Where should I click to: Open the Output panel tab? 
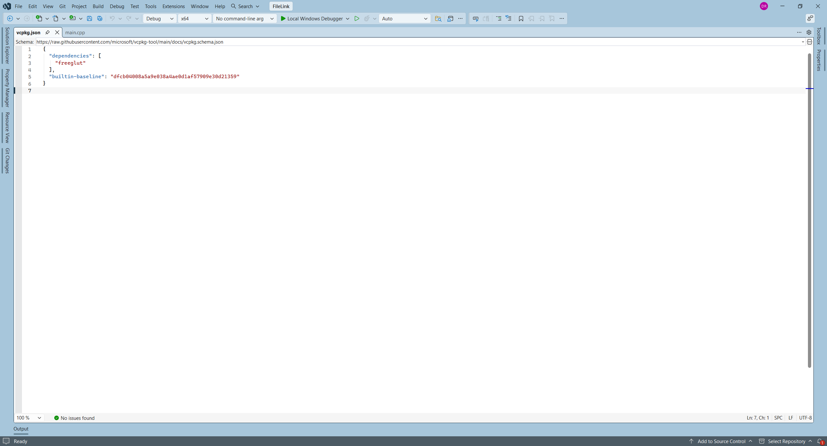21,429
